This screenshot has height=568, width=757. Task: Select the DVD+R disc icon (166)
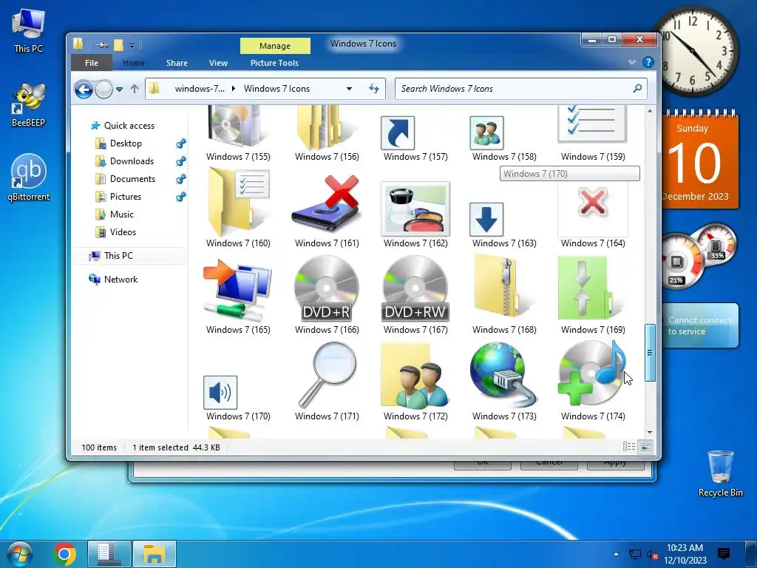pyautogui.click(x=327, y=289)
